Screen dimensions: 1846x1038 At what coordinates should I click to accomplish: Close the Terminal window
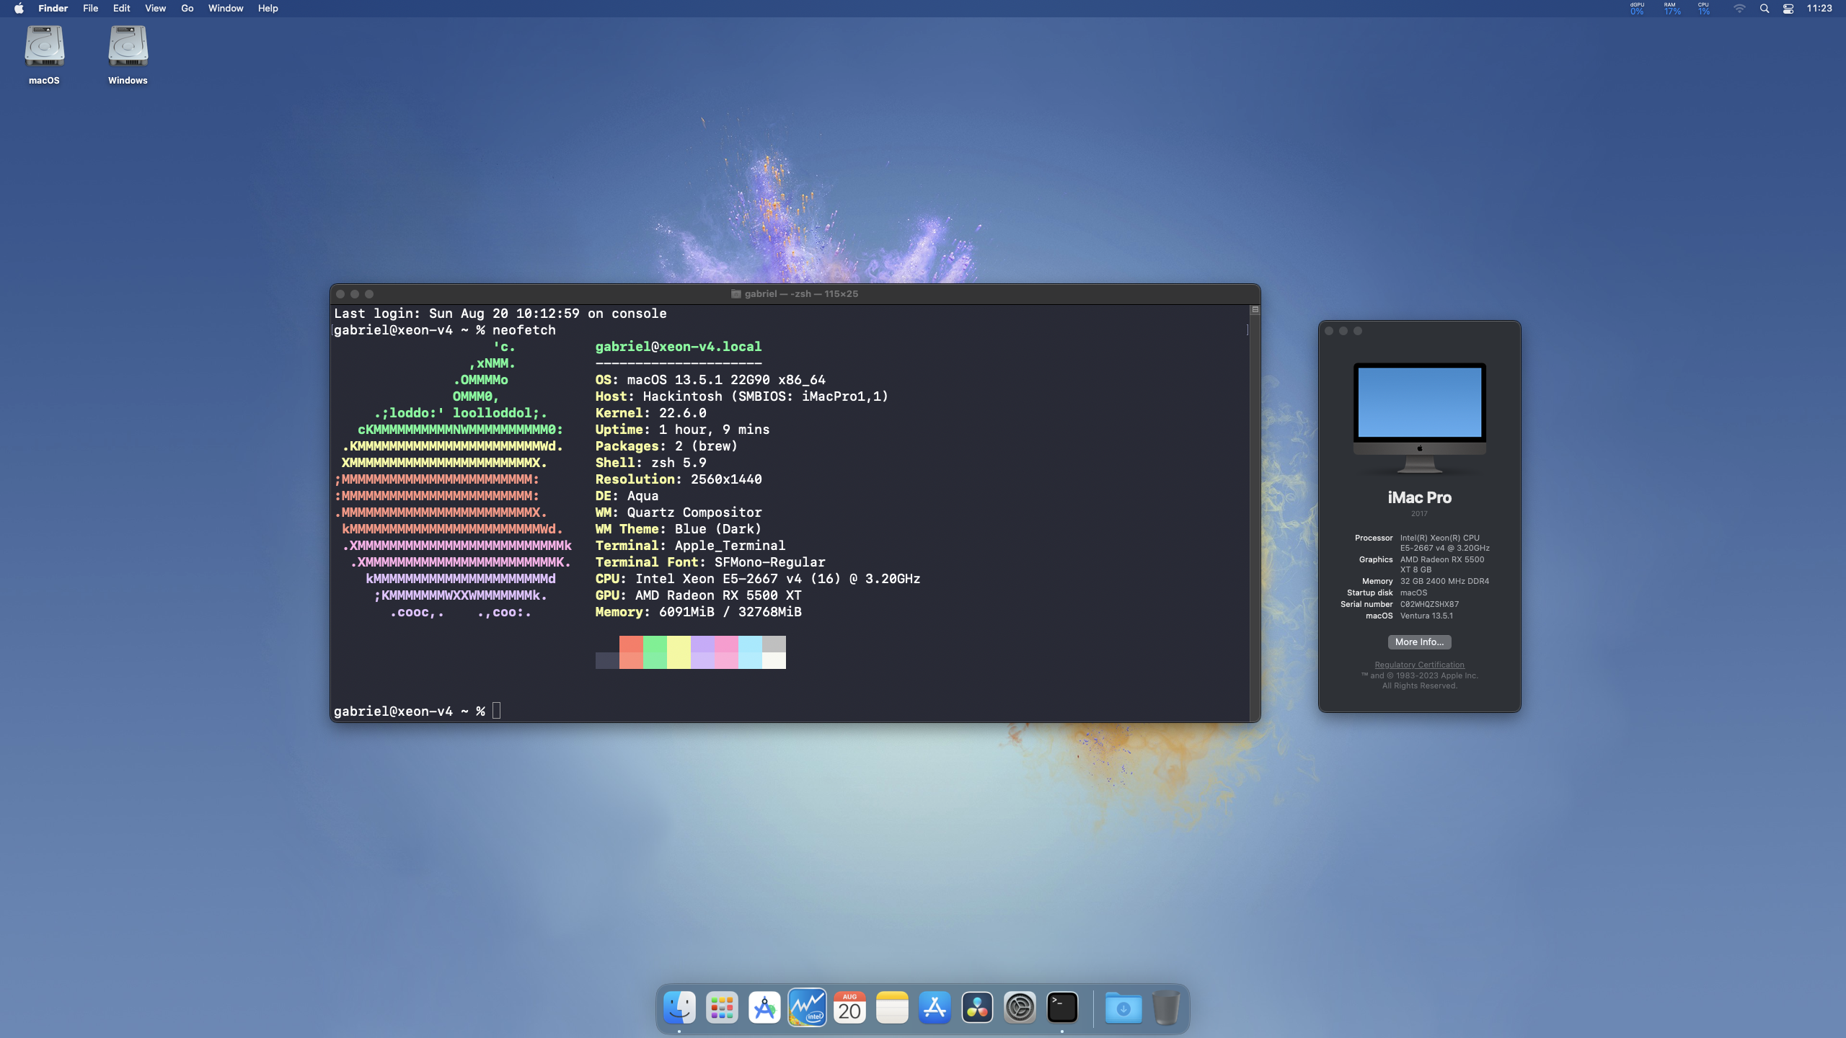pyautogui.click(x=340, y=294)
